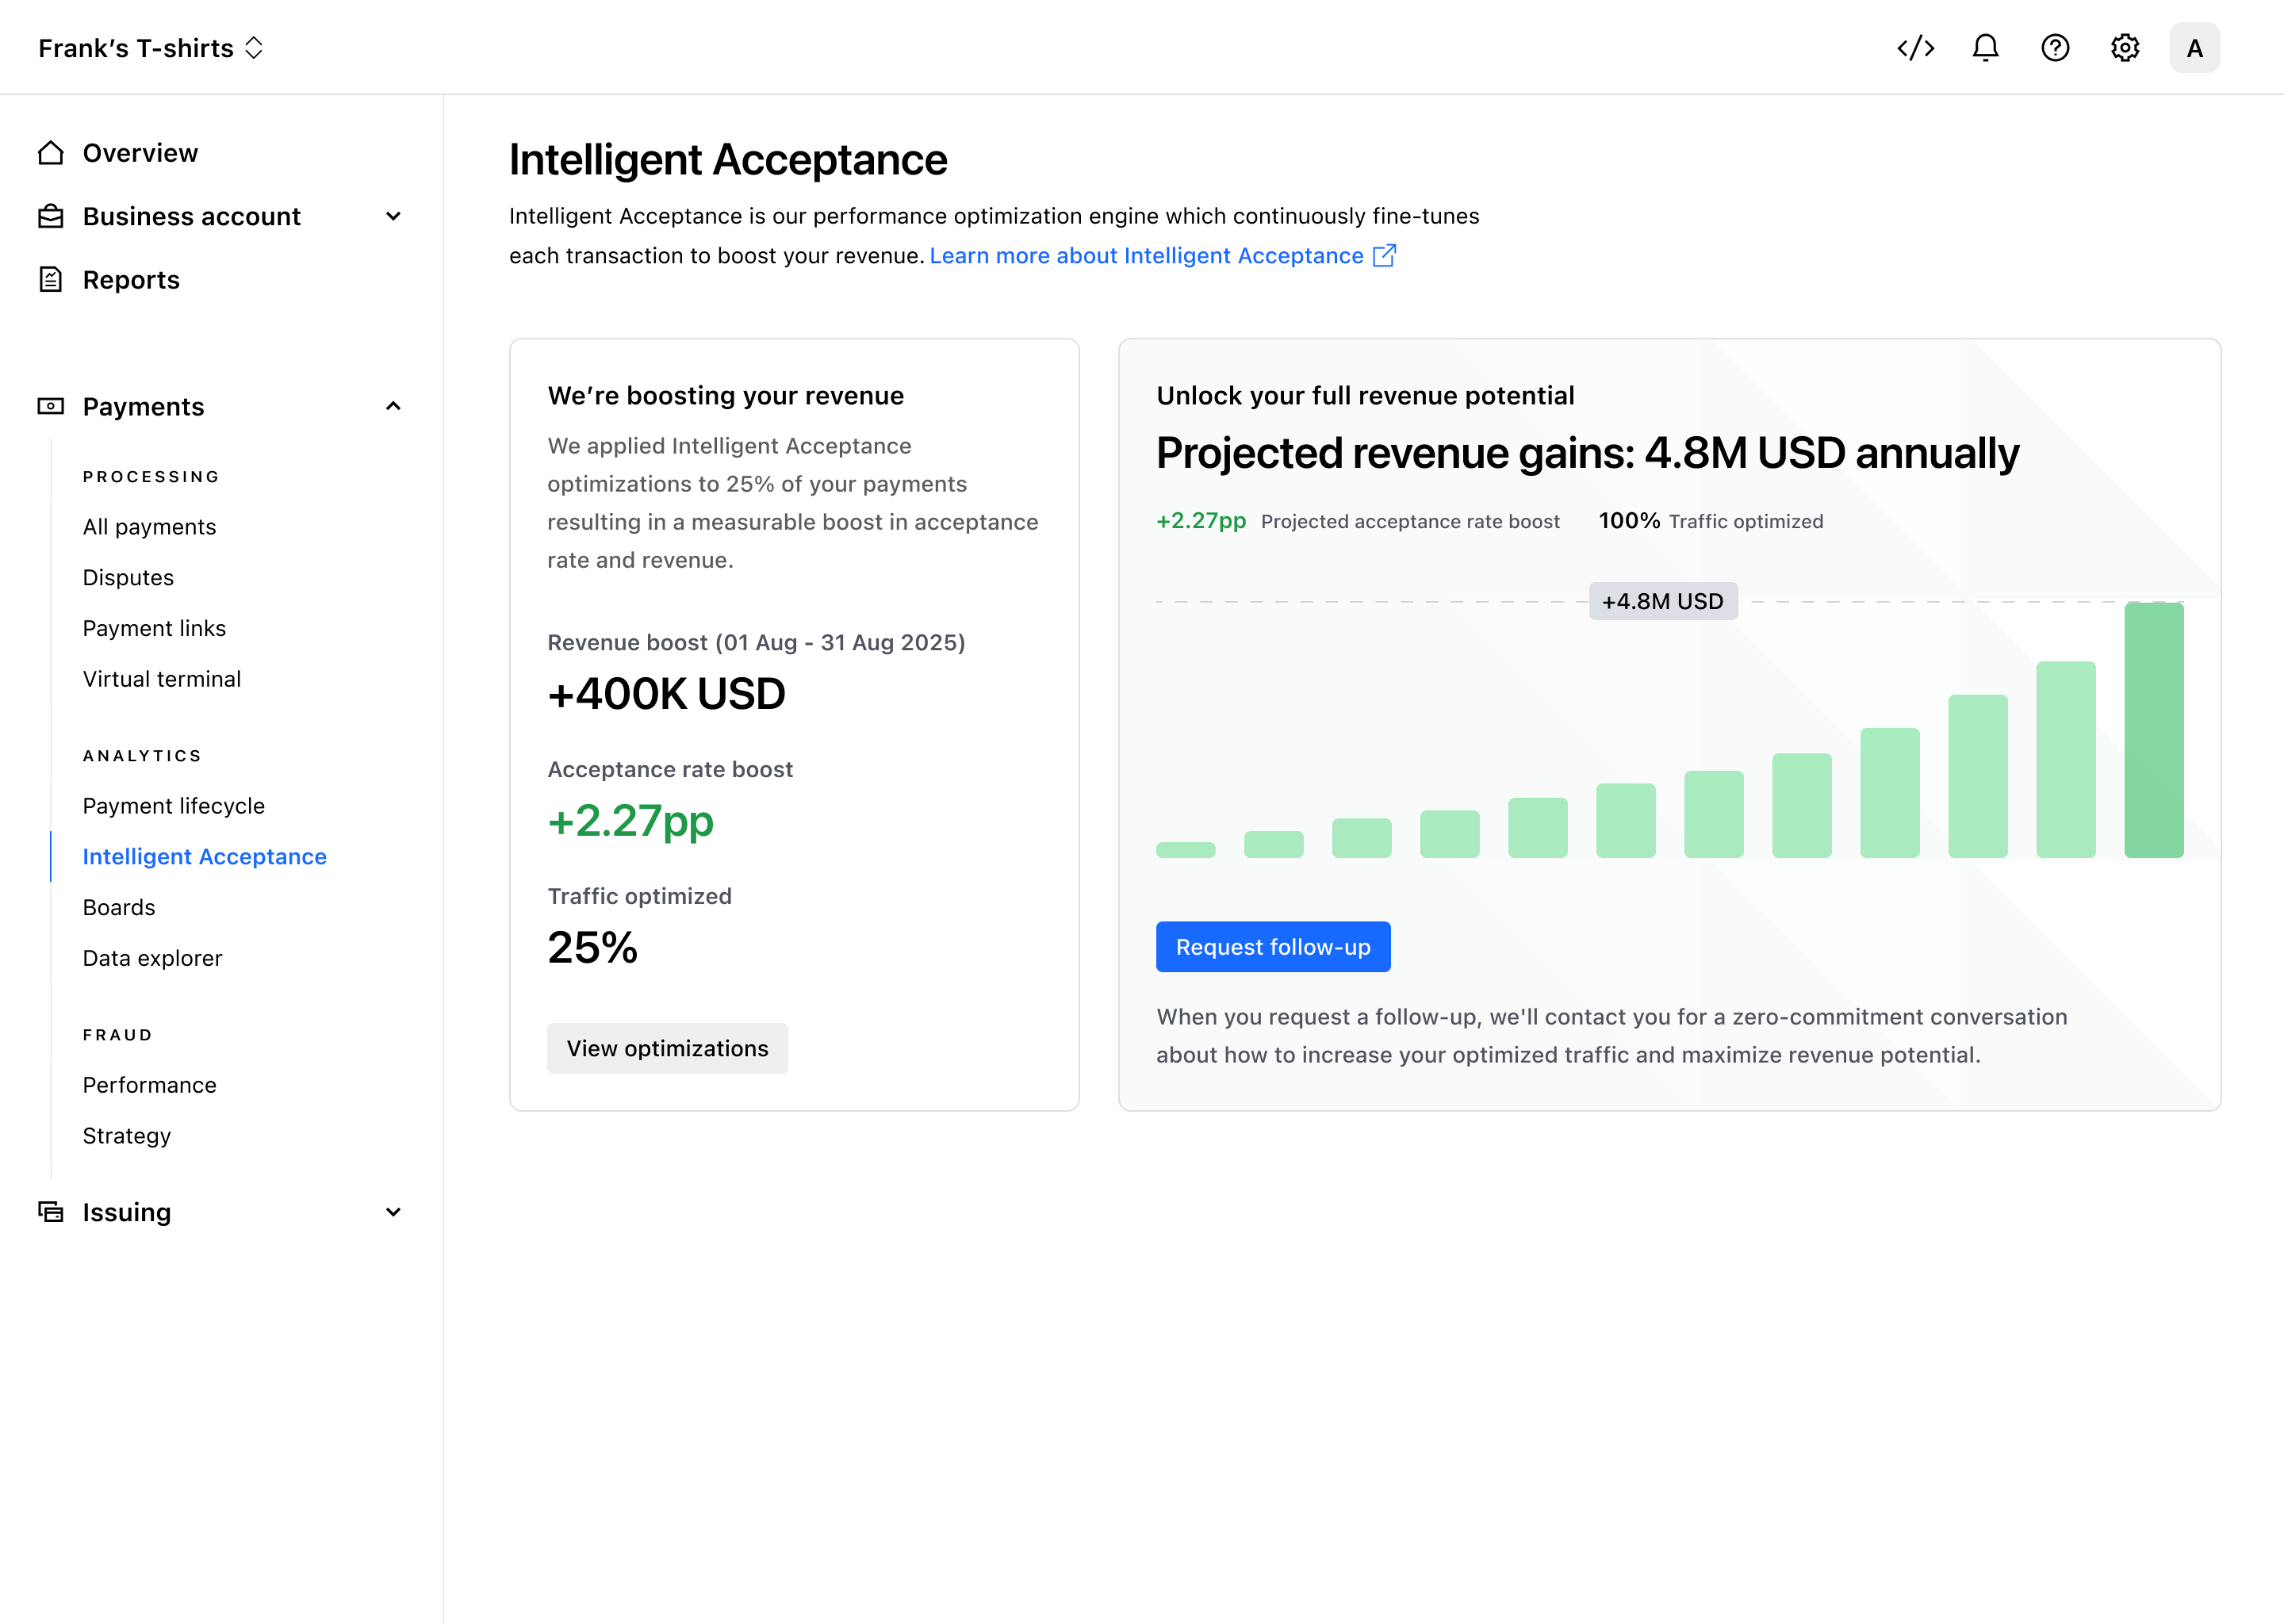Viewport: 2284px width, 1624px height.
Task: Open the help question mark icon
Action: click(2055, 48)
